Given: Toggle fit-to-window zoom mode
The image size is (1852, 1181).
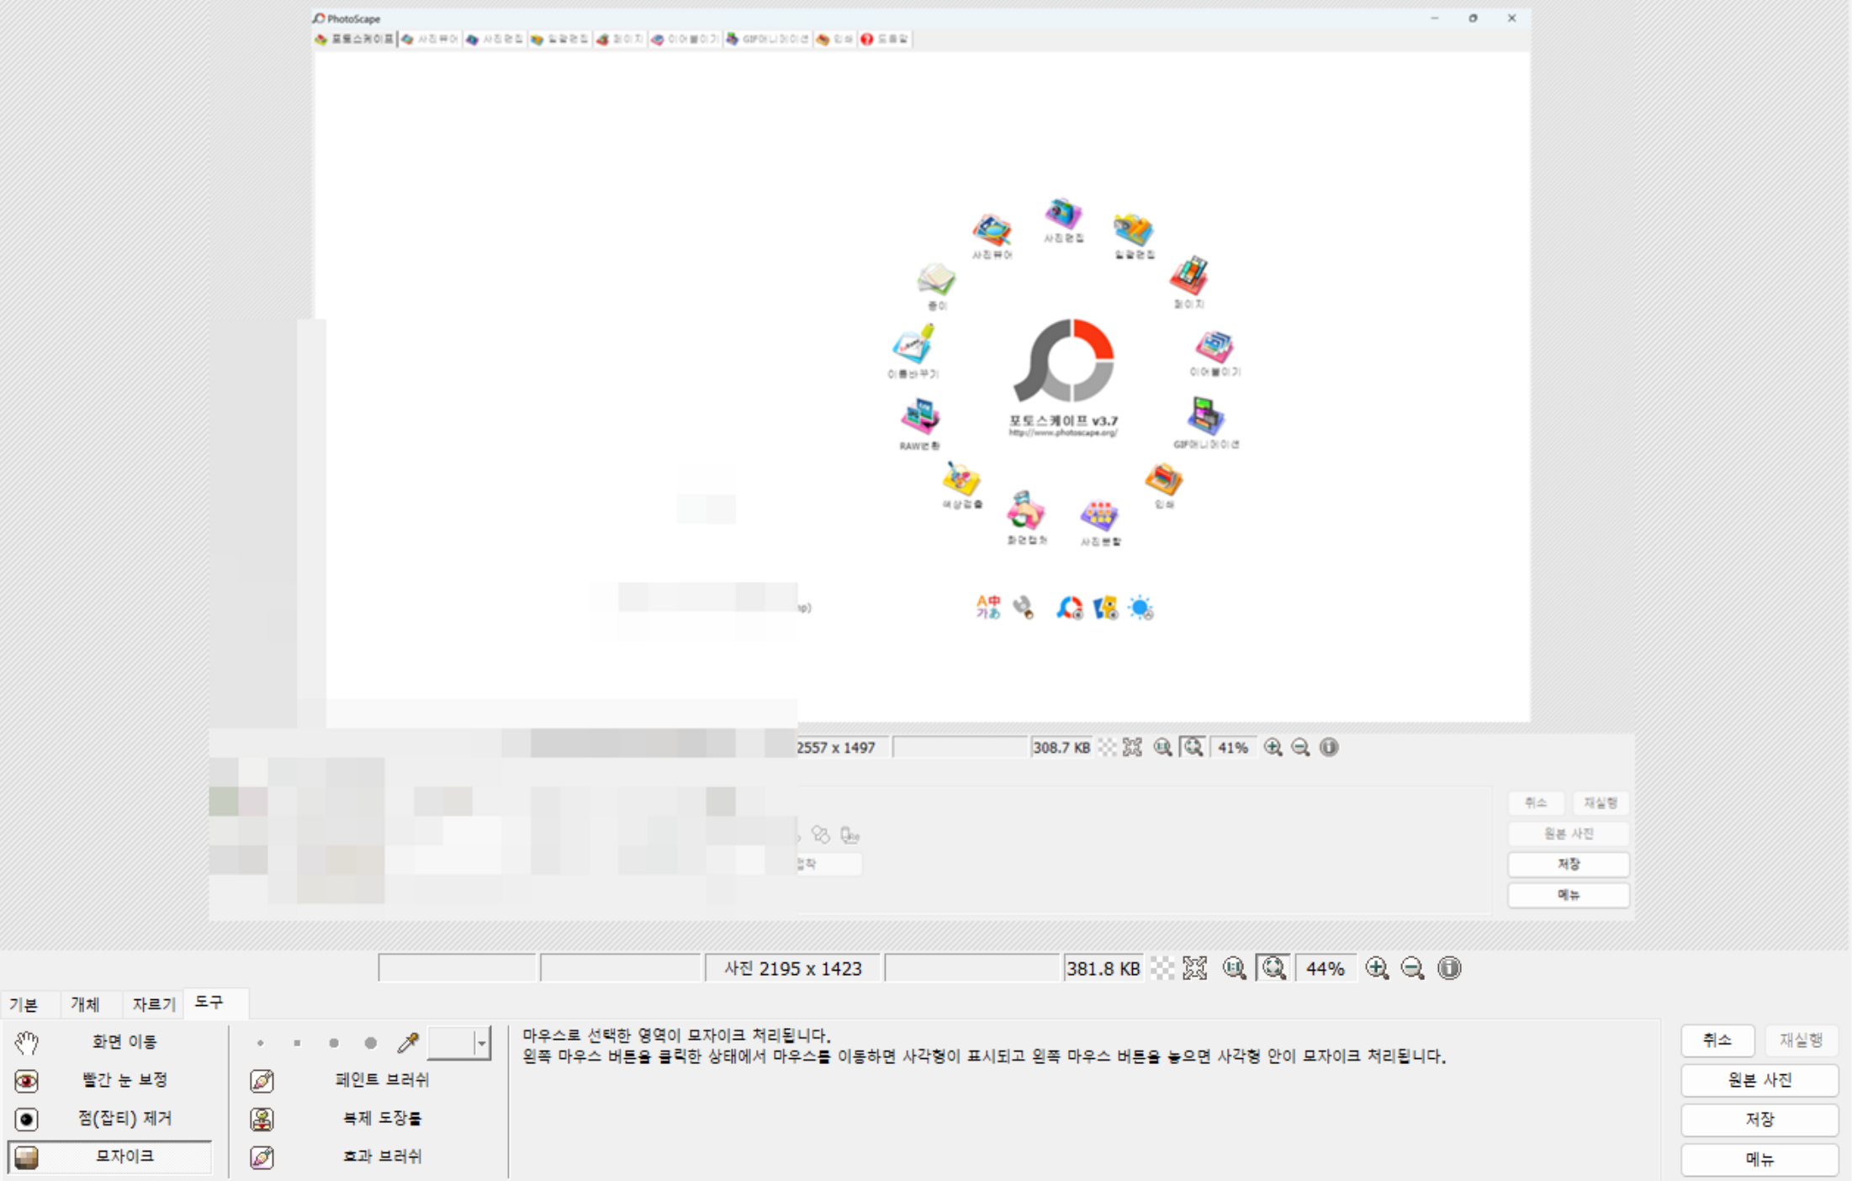Looking at the screenshot, I should point(1273,968).
